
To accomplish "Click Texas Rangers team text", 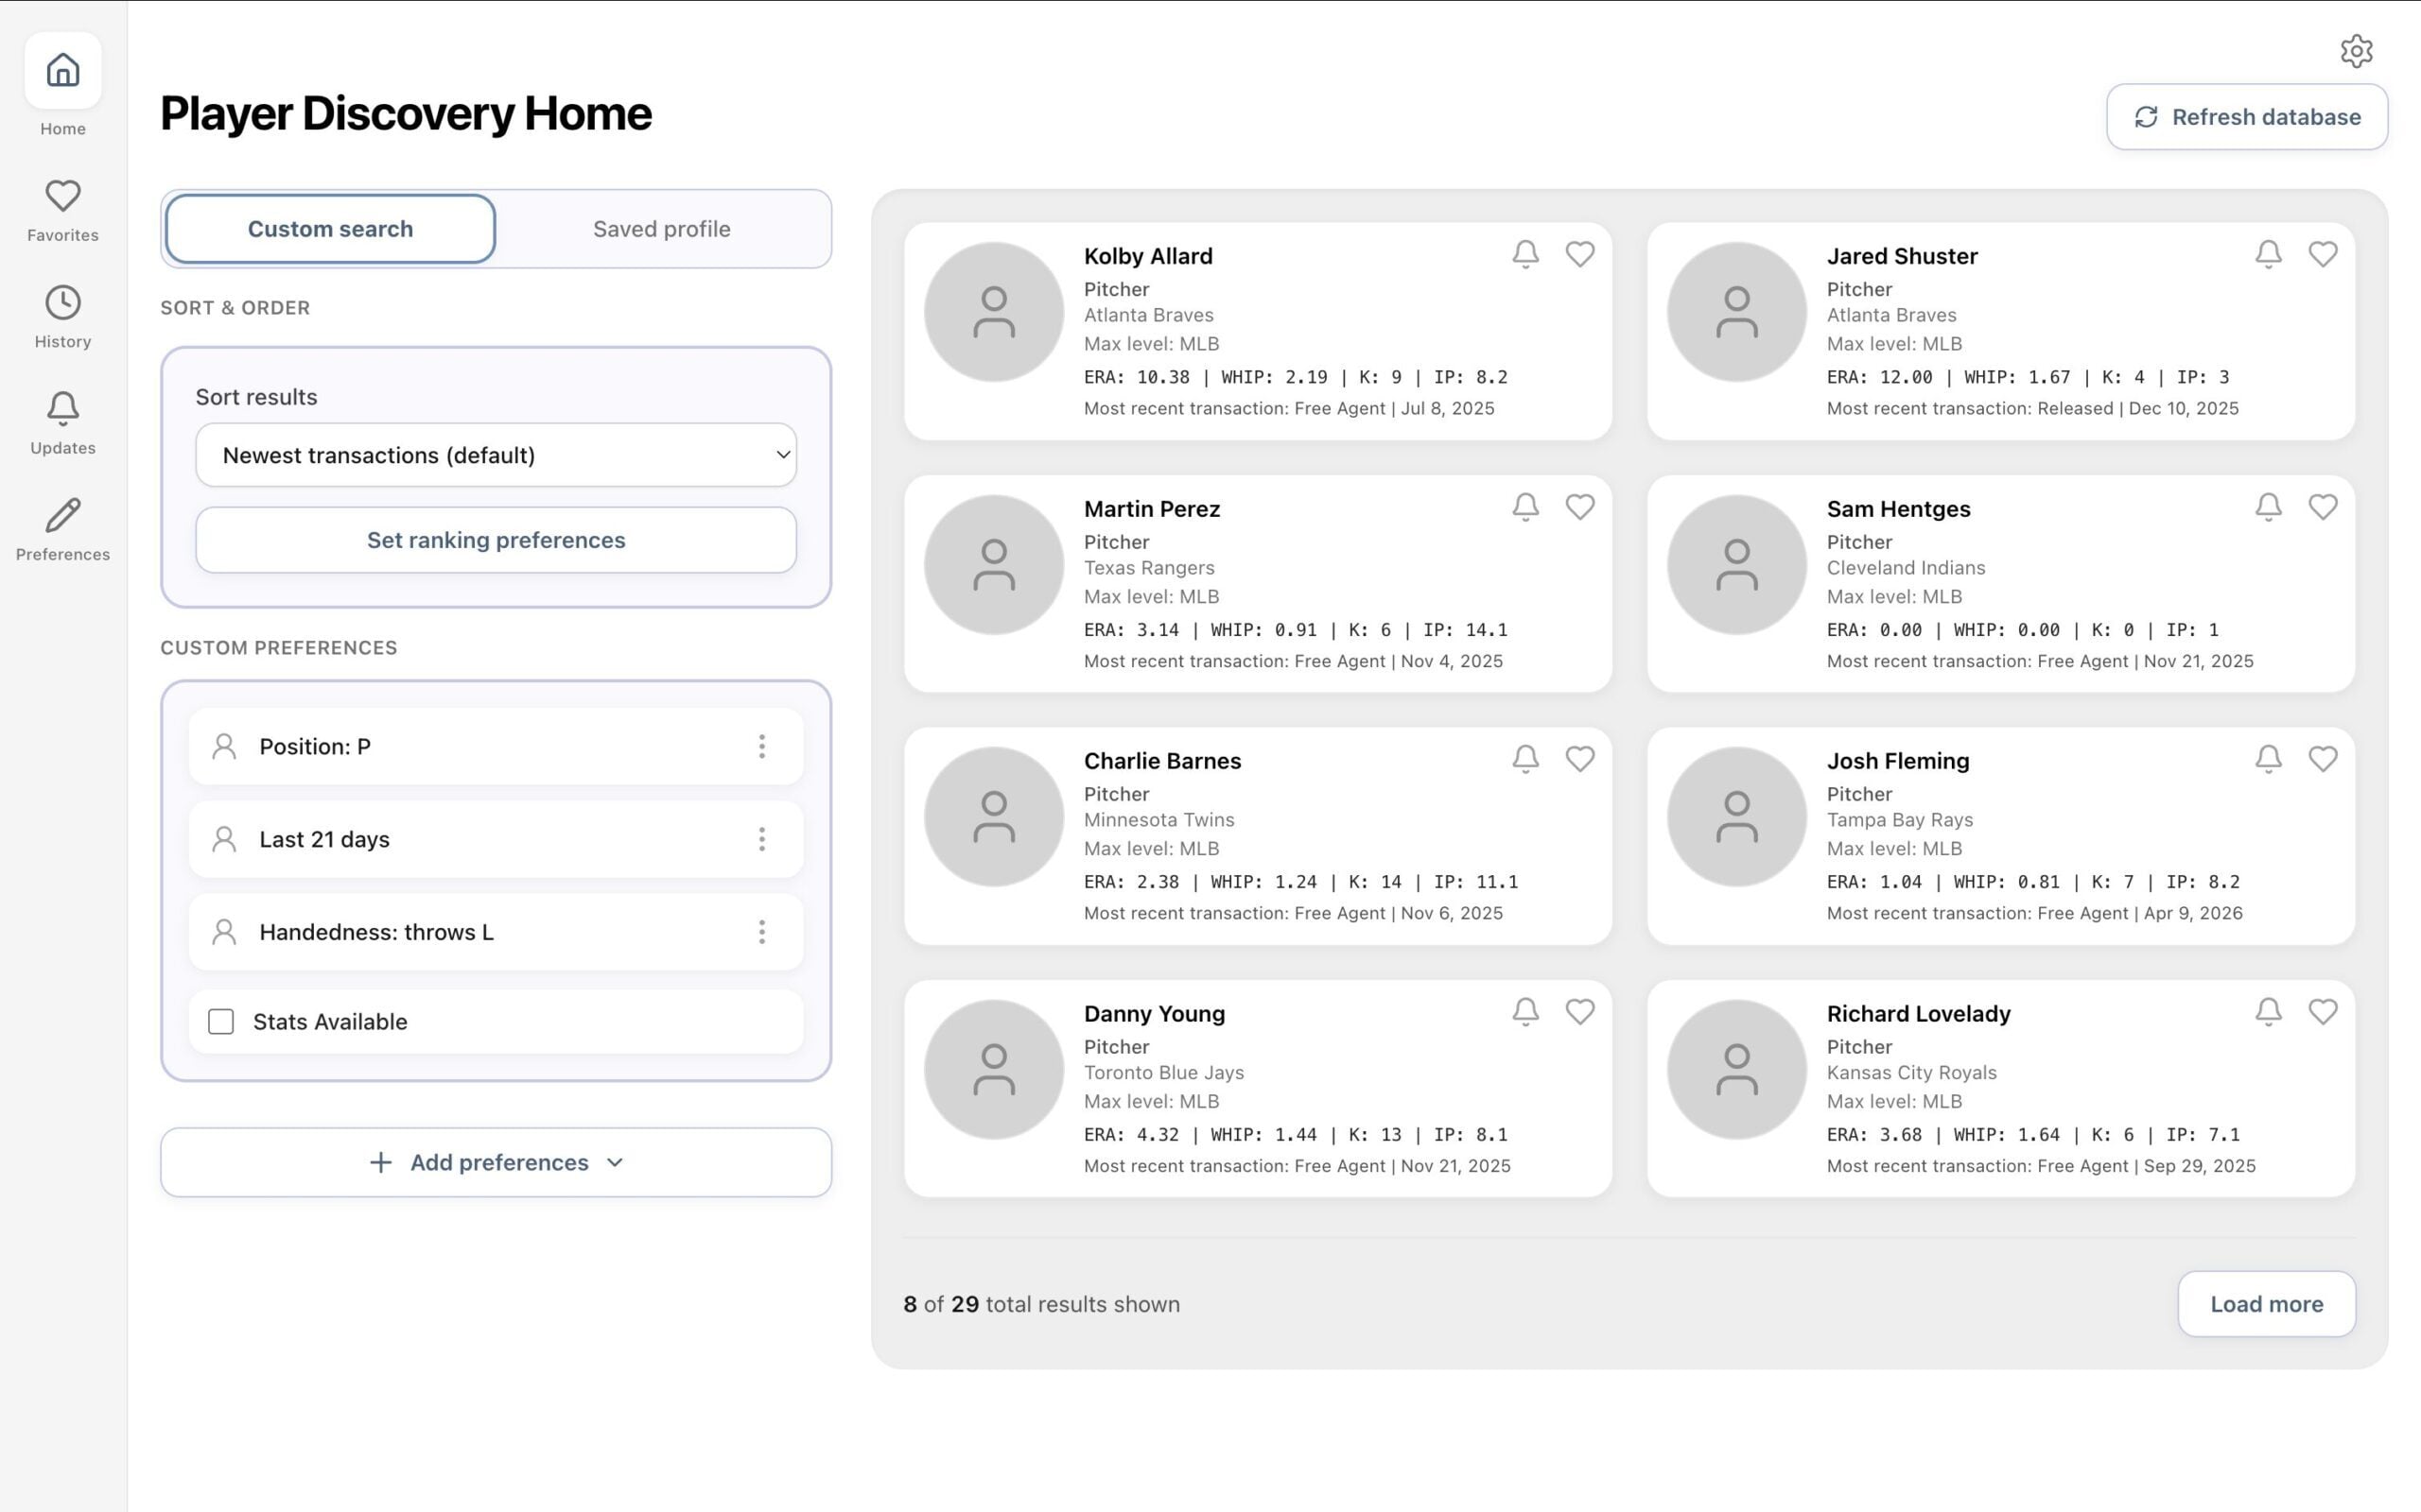I will point(1149,568).
